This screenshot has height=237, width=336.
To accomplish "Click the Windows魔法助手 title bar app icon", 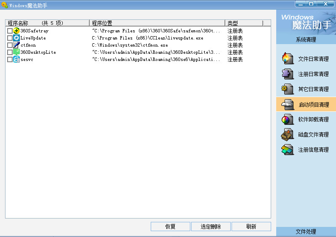I will coord(5,5).
